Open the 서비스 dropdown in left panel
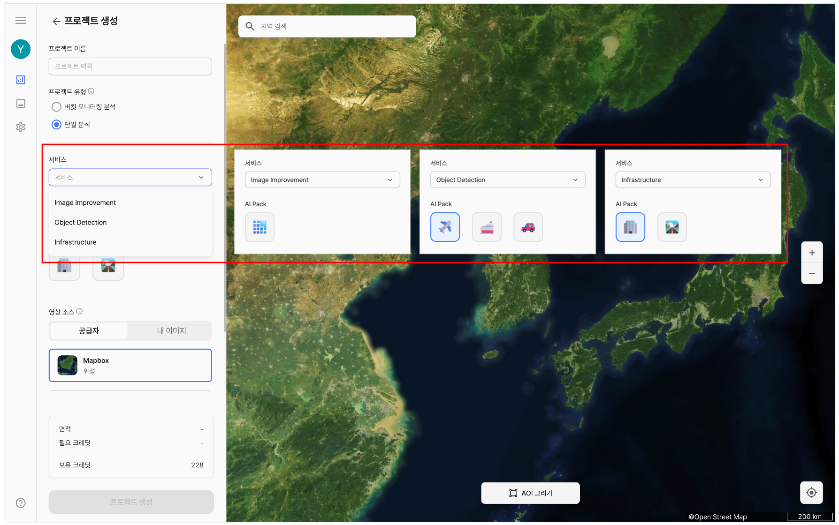Screen dimensions: 839x525 130,177
